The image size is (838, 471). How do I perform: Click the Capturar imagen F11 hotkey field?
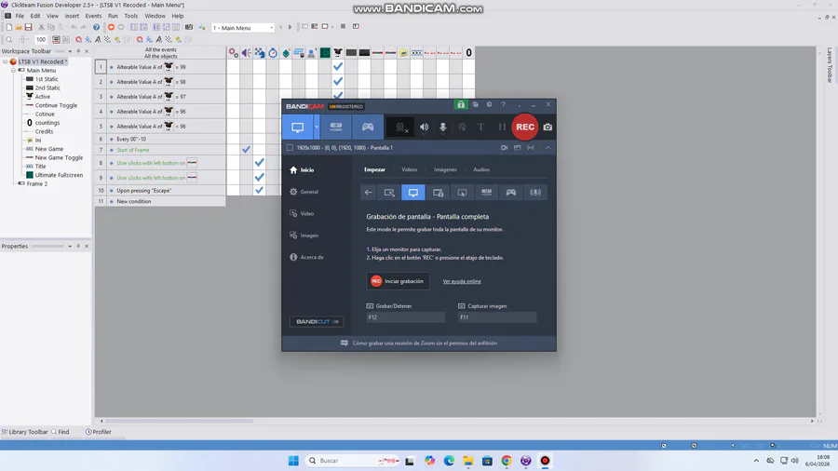coord(497,317)
